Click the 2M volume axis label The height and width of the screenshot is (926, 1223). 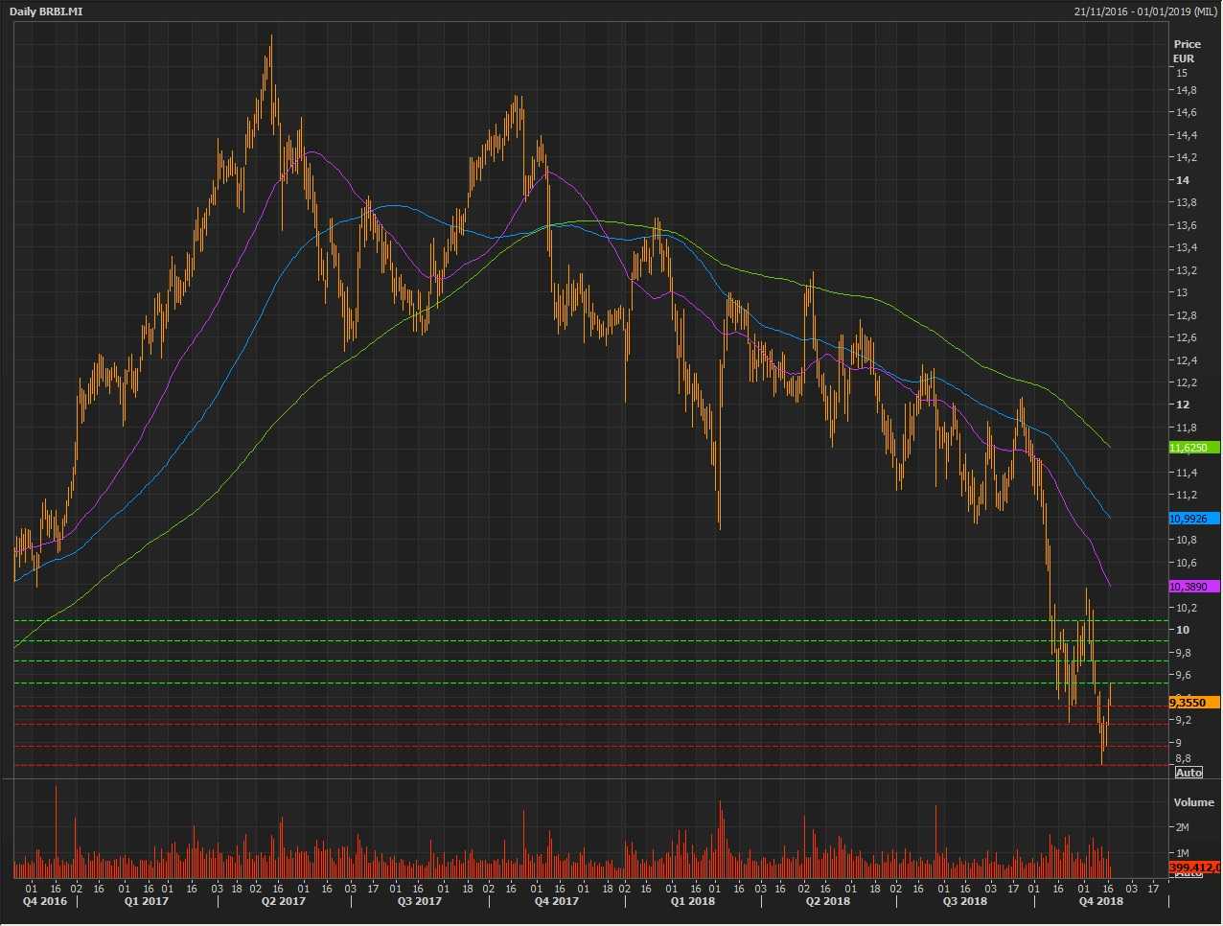pos(1182,827)
